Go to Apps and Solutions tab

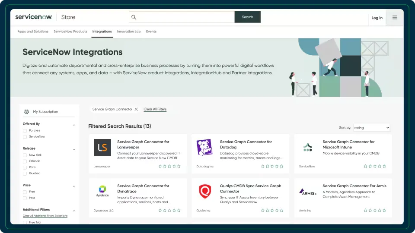[33, 31]
